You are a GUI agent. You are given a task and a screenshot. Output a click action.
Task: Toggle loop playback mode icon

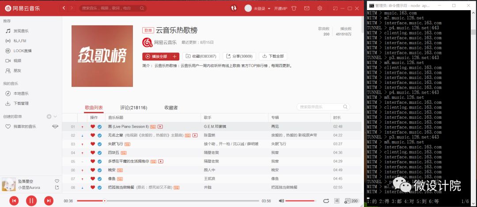[x=326, y=201]
